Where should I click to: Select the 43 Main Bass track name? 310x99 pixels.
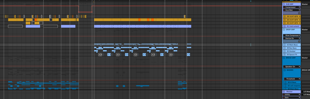click(x=292, y=45)
